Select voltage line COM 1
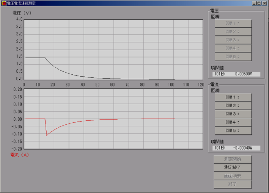This screenshot has height=193, width=269. coord(233,23)
